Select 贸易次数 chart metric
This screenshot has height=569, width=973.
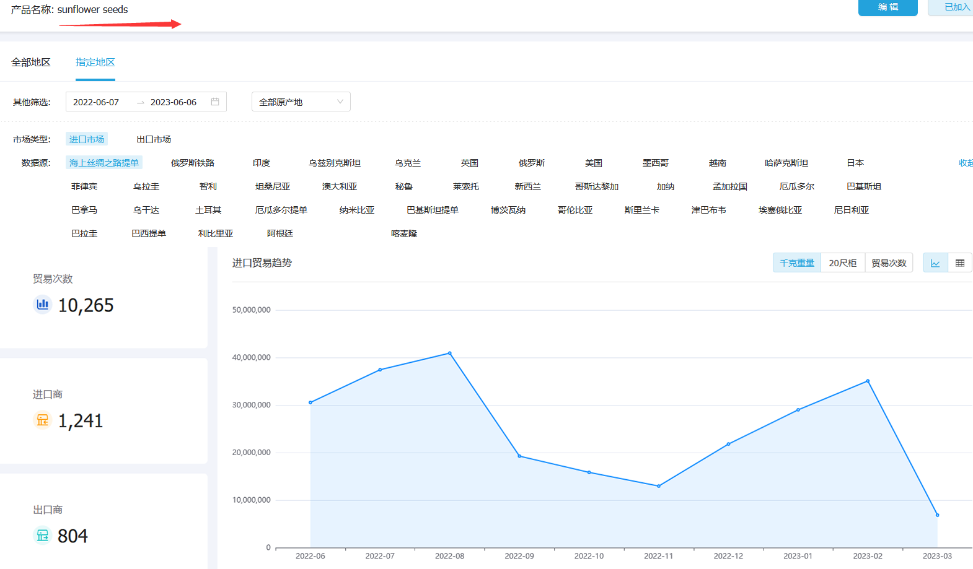[888, 263]
